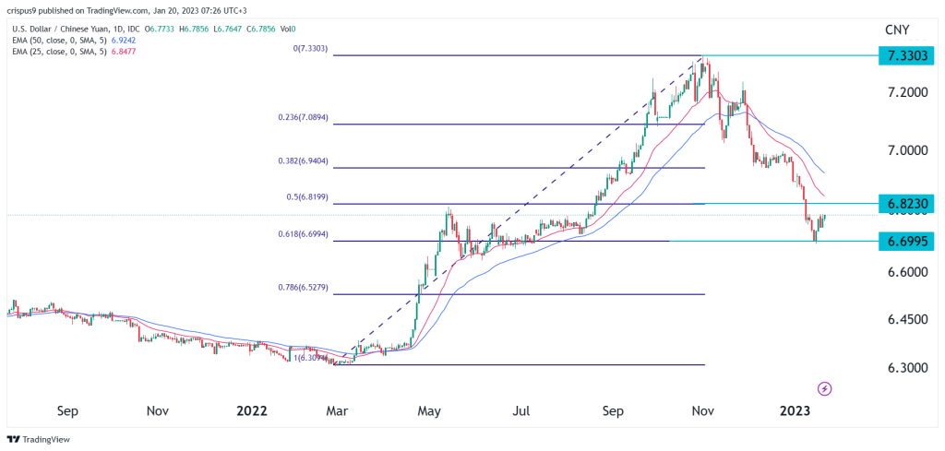This screenshot has width=945, height=451.
Task: Click the 0.618 (6.6994) Fibonacci level label
Action: [x=305, y=234]
